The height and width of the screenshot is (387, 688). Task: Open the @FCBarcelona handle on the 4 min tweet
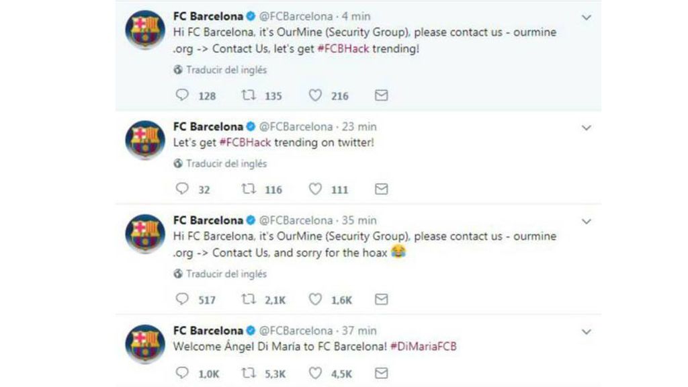point(296,16)
